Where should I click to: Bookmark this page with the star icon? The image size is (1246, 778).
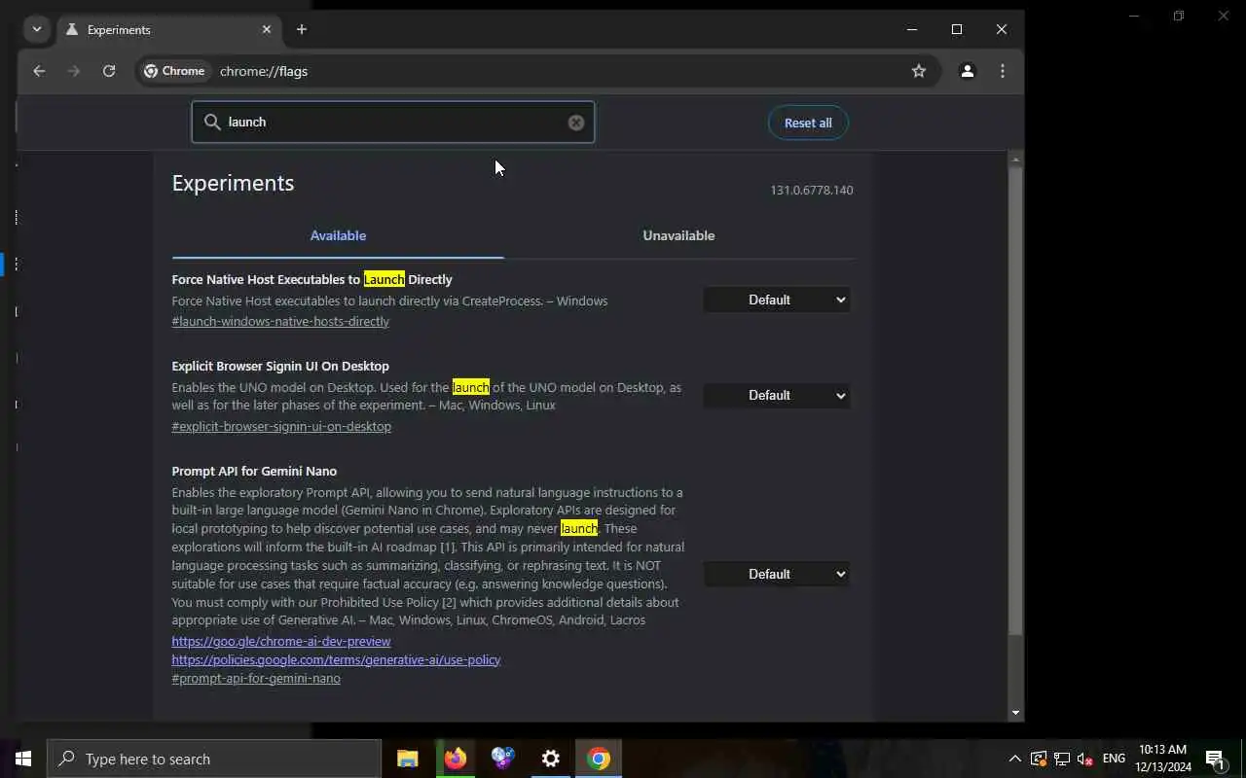(x=918, y=71)
